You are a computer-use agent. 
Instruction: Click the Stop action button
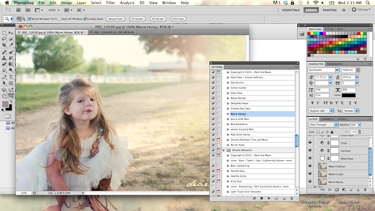[x=254, y=198]
